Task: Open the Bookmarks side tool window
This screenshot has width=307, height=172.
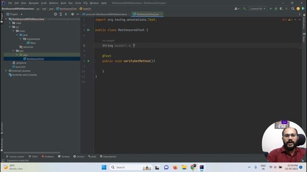Action: tap(2, 144)
